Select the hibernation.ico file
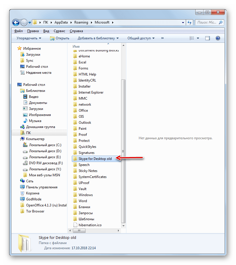Image resolution: width=236 pixels, height=265 pixels. coord(87,225)
